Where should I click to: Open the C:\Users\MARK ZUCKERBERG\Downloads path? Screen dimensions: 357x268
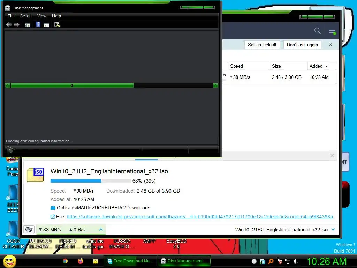103,208
